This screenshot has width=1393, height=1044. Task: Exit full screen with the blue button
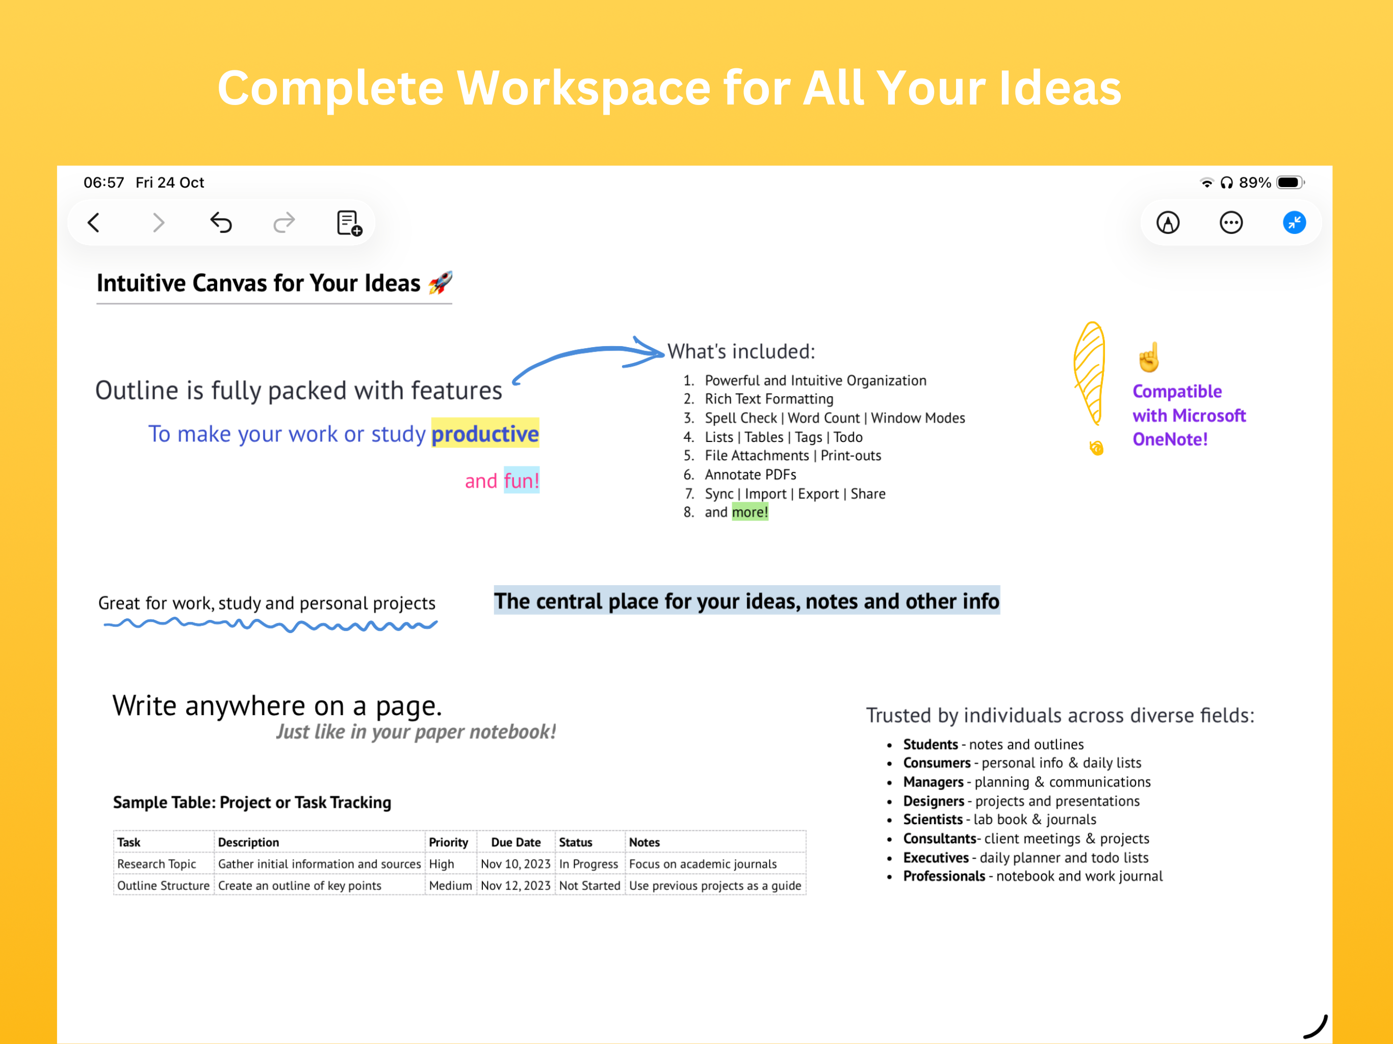1294,222
